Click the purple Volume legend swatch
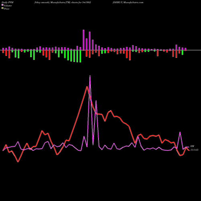The width and height of the screenshot is (201, 201). click(x=2, y=5)
